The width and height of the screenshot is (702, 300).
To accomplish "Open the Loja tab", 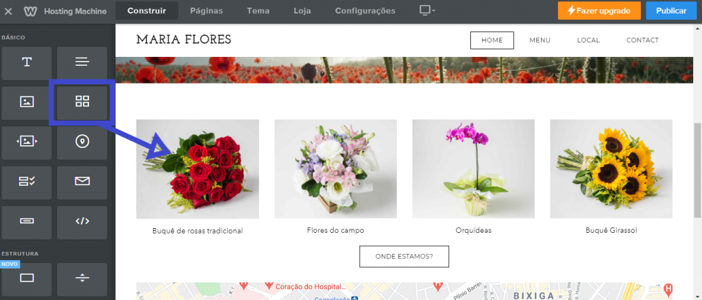I will (x=302, y=11).
